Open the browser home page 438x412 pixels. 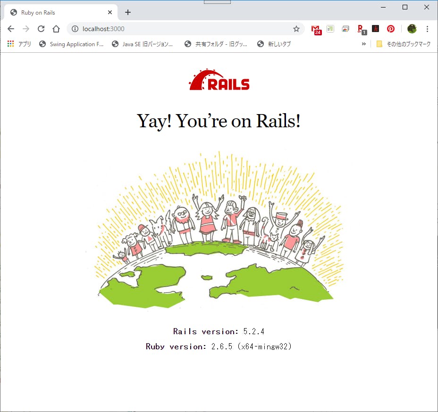56,29
